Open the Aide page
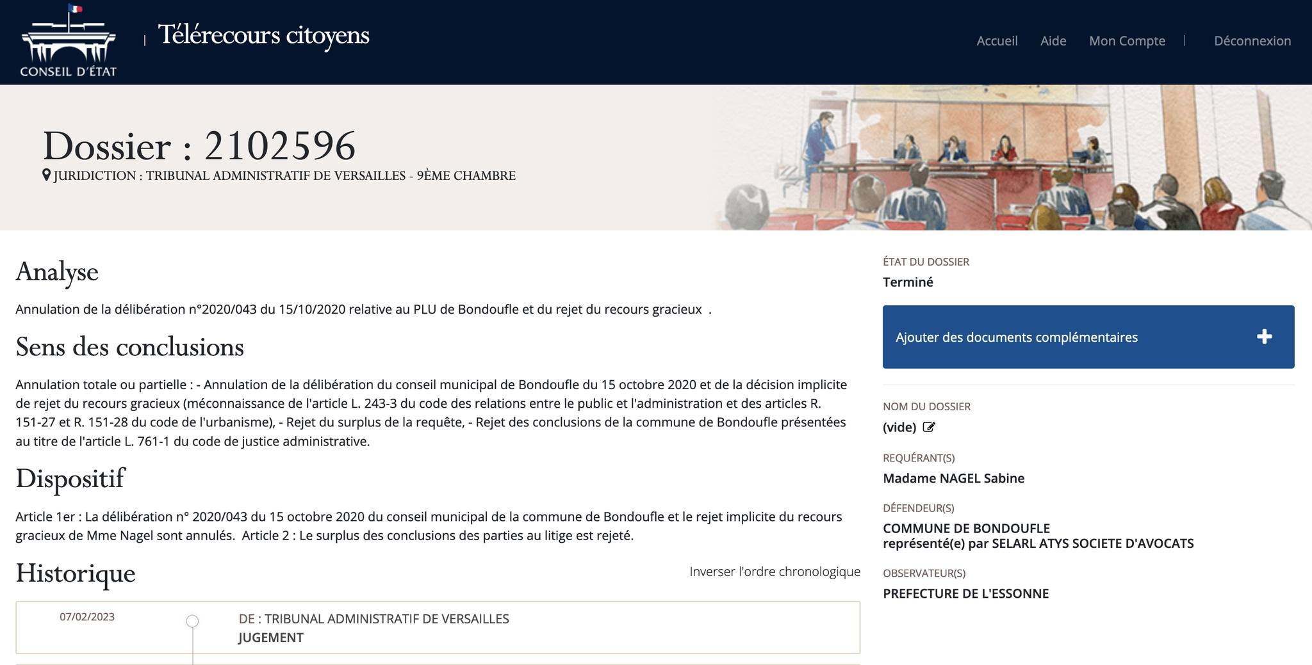The width and height of the screenshot is (1312, 665). (x=1053, y=41)
